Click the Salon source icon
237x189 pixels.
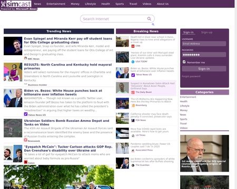pyautogui.click(x=26, y=162)
